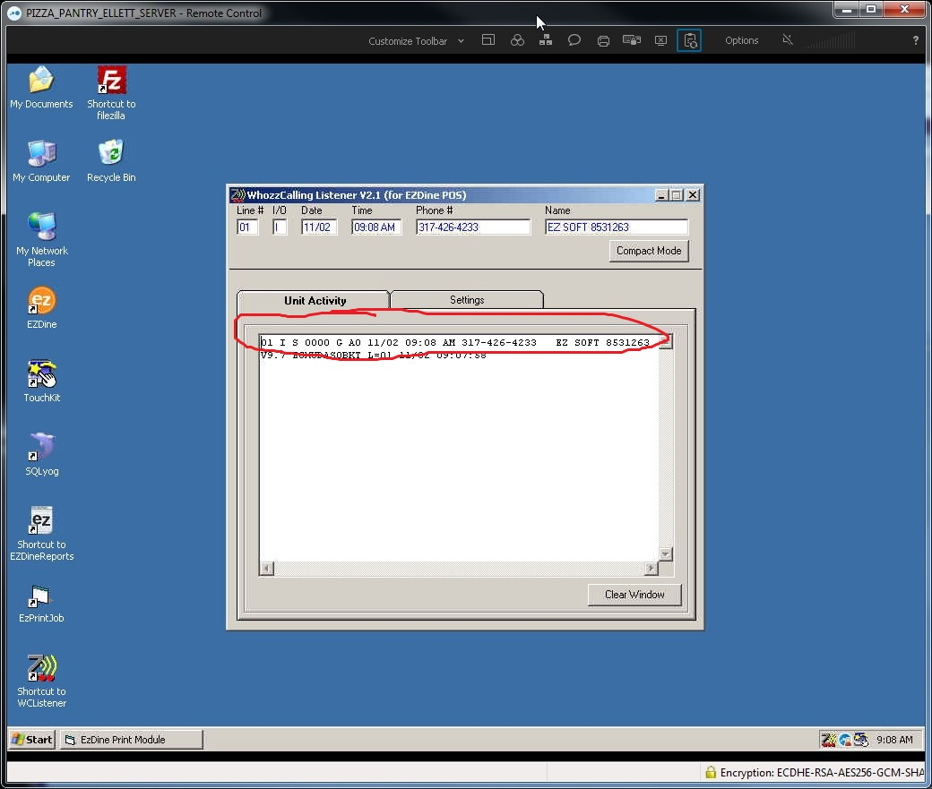This screenshot has width=932, height=789.
Task: Click the Compact Mode button
Action: click(649, 251)
